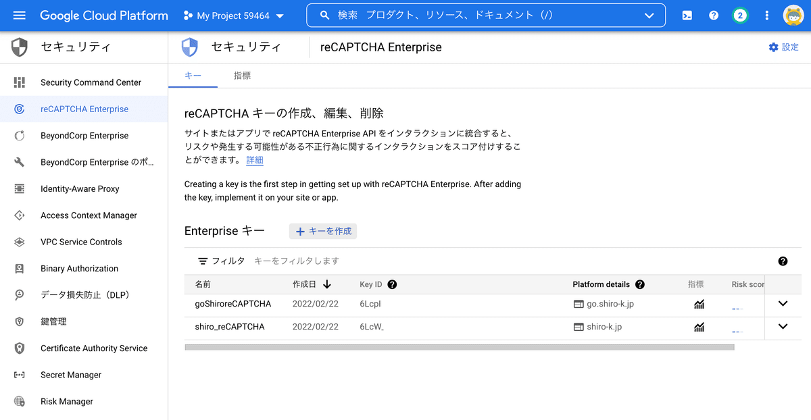The width and height of the screenshot is (811, 420).
Task: Switch to the 指標 tab
Action: [242, 76]
